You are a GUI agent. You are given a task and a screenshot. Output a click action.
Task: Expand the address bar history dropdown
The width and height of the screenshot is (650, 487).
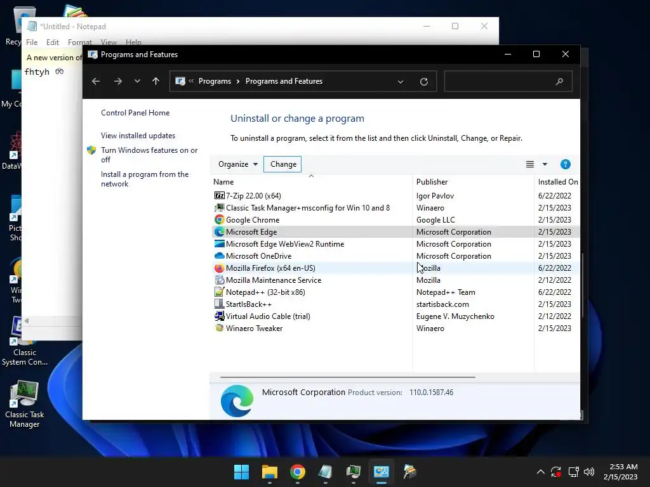pyautogui.click(x=401, y=82)
